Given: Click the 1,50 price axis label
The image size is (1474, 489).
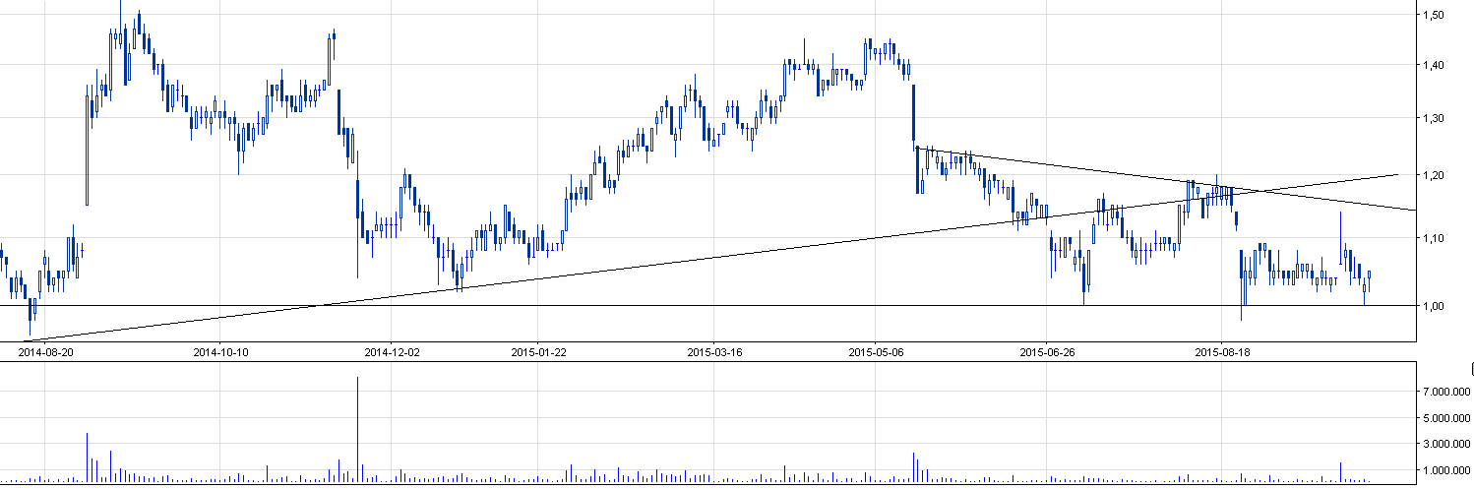Looking at the screenshot, I should click(1432, 15).
